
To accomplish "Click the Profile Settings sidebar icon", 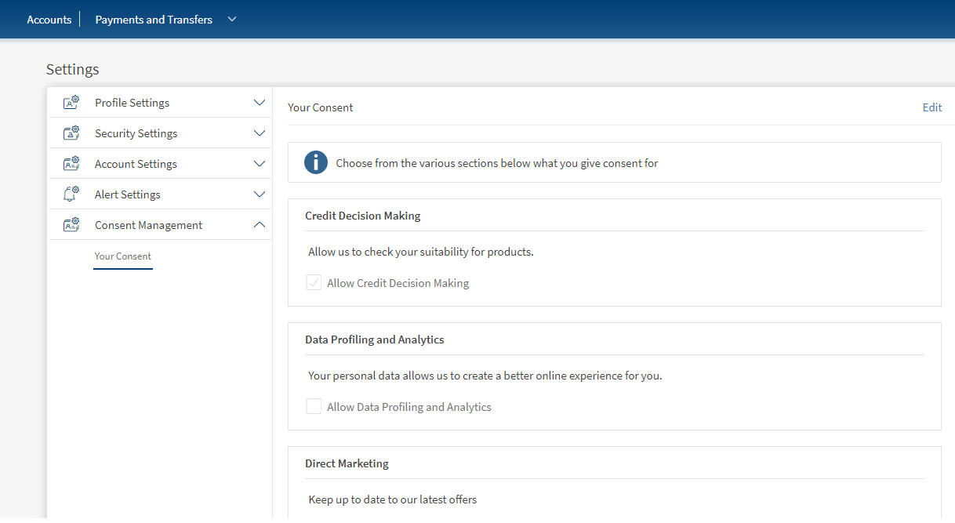I will tap(71, 103).
